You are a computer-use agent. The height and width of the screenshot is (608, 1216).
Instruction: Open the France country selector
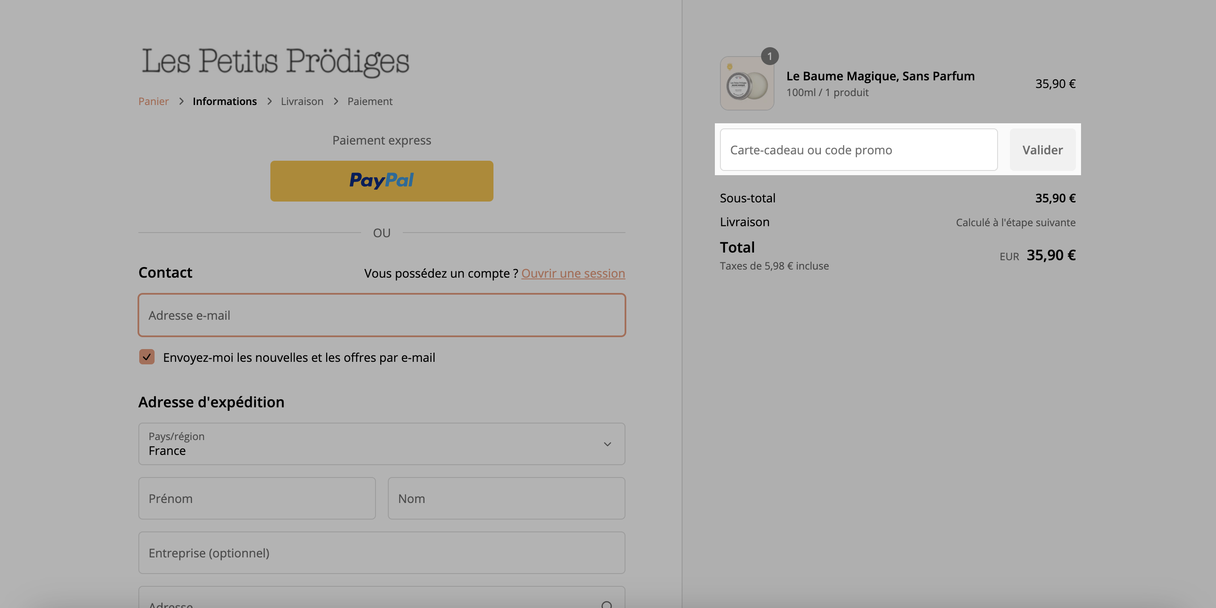click(381, 444)
